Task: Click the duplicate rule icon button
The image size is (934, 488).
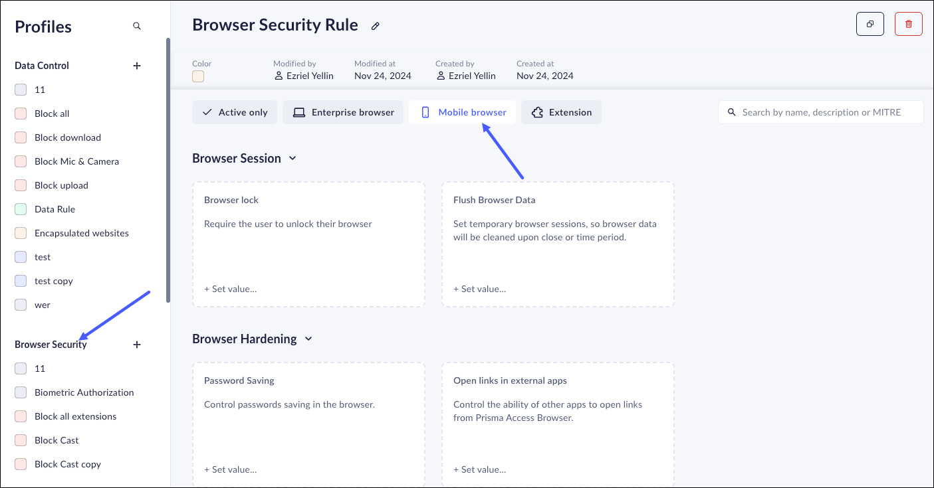Action: click(x=870, y=25)
